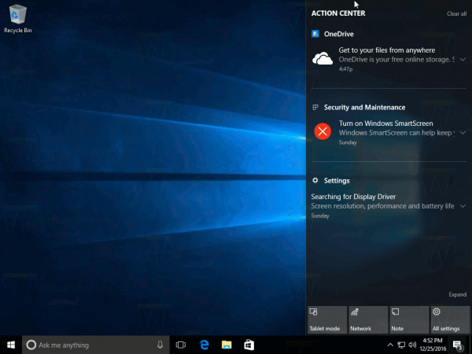
Task: Click the Security and Maintenance flag icon
Action: point(315,107)
